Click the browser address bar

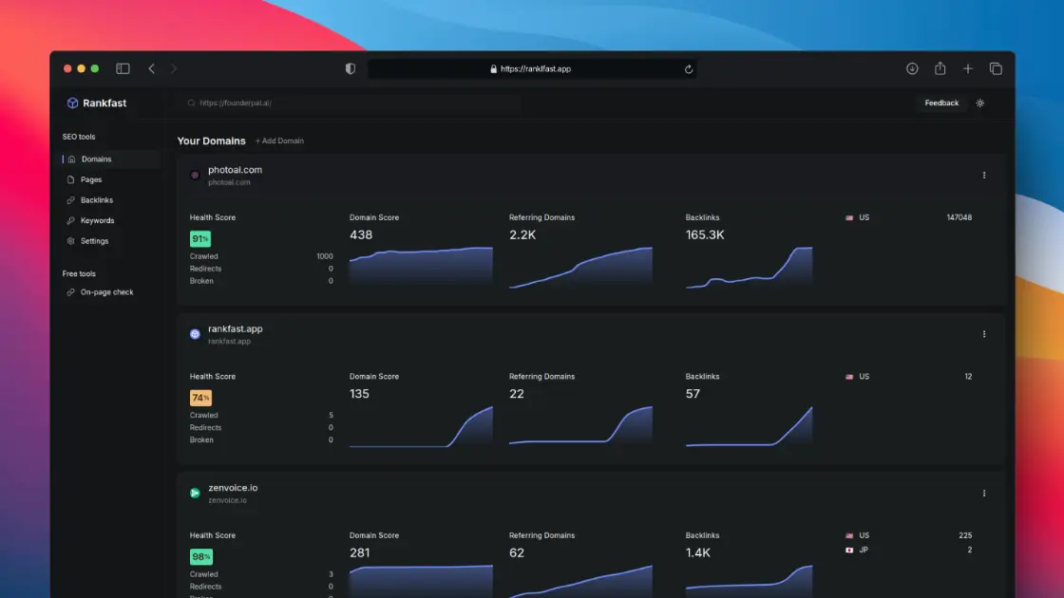(x=532, y=69)
